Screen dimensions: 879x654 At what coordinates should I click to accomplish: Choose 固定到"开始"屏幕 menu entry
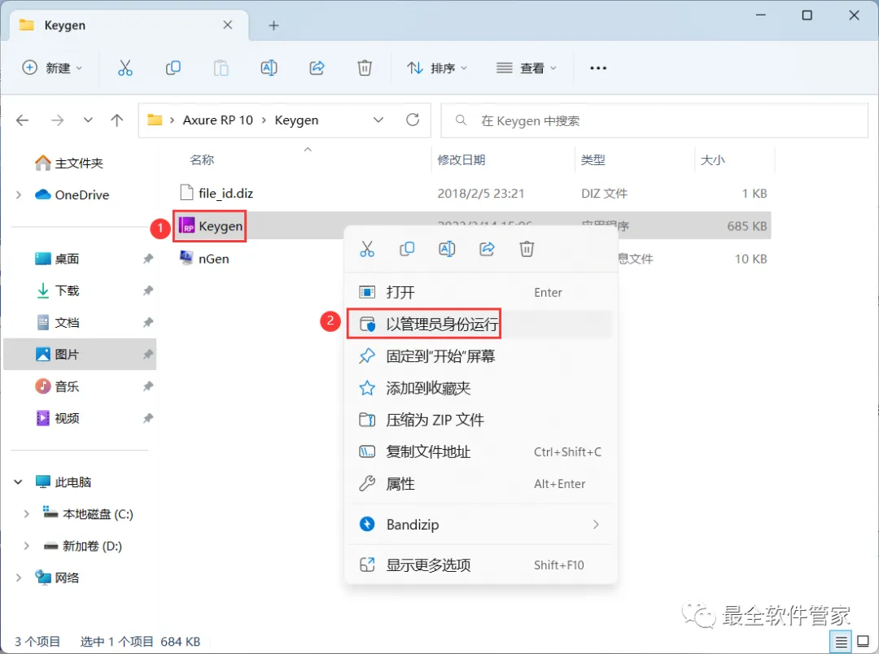click(x=480, y=355)
